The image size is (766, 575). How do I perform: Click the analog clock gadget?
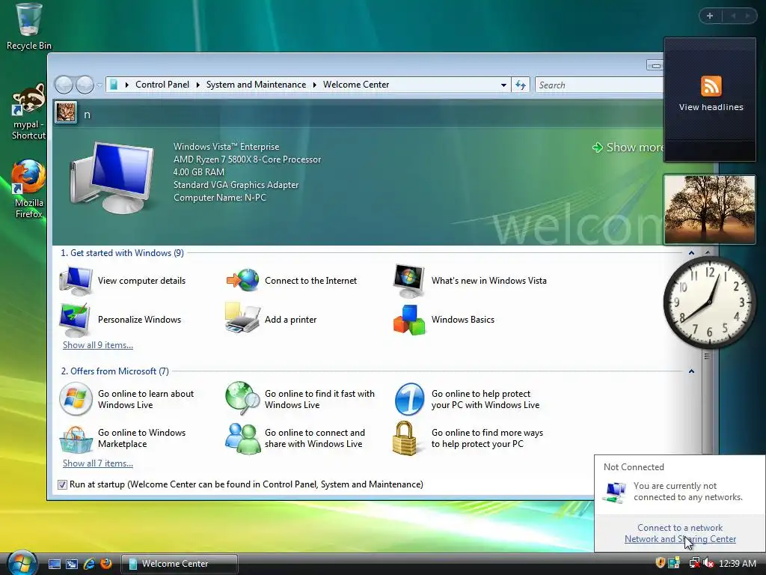pos(709,302)
